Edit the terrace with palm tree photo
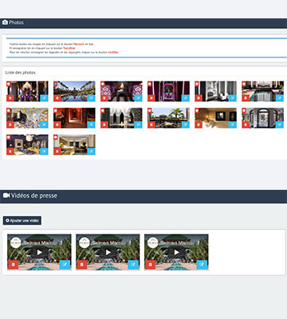The width and height of the screenshot is (287, 319). (186, 124)
